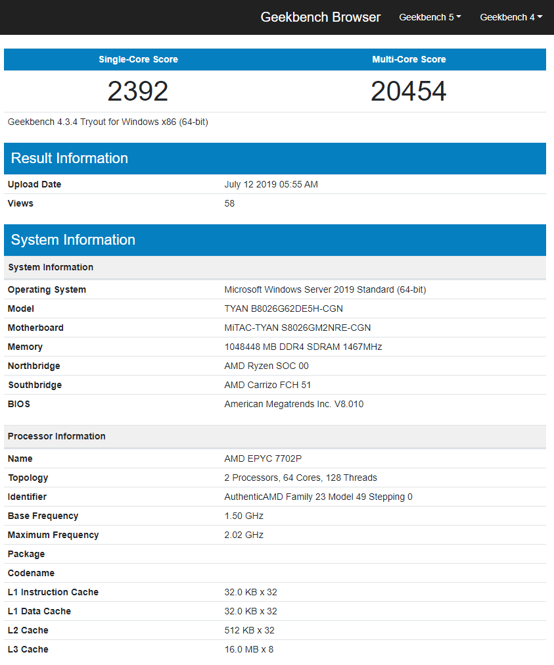Click the Single-Core Score header
The height and width of the screenshot is (665, 554).
click(138, 59)
